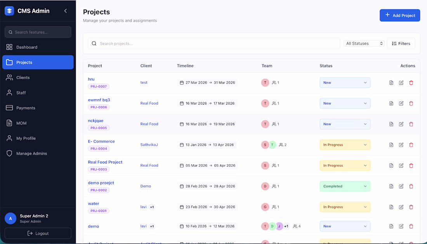Viewport: 427px width, 244px height.
Task: Open client test link for hru
Action: tap(144, 82)
